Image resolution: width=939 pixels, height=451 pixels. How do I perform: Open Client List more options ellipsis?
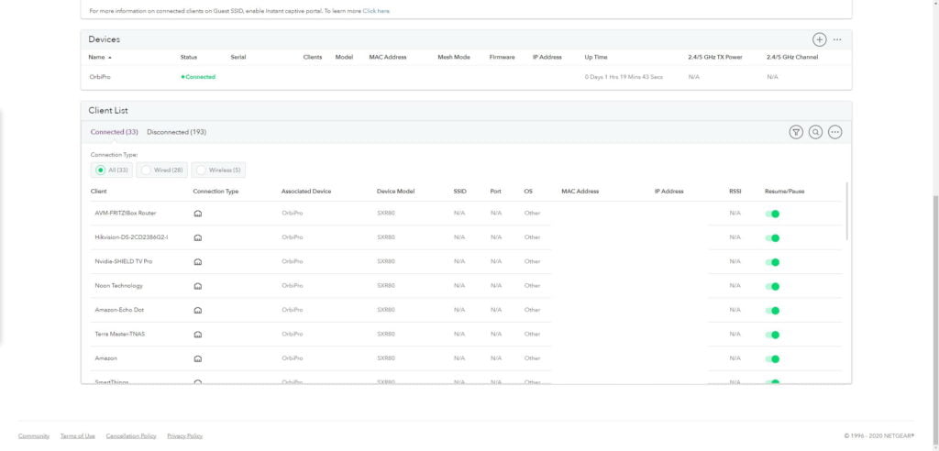coord(834,132)
